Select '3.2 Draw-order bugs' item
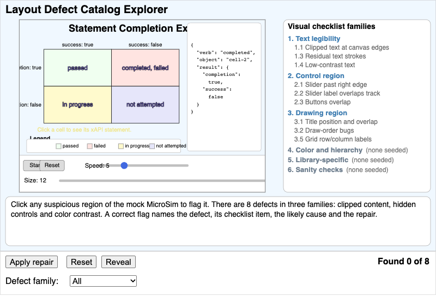This screenshot has height=296, width=436. (x=324, y=131)
